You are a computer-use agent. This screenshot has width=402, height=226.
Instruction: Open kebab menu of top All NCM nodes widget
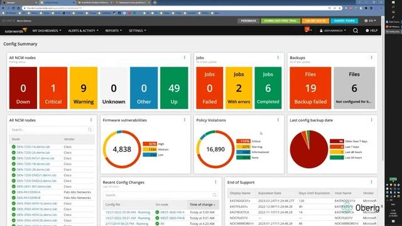pyautogui.click(x=184, y=58)
